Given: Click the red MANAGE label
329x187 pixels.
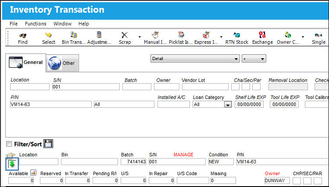Looking at the screenshot, I should click(x=183, y=155).
